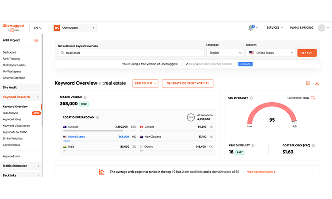
Task: Click the orange US project badge
Action: pyautogui.click(x=57, y=28)
